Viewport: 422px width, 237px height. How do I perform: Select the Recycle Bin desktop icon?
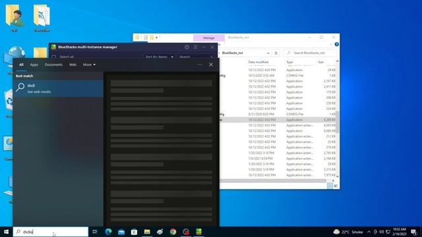(9, 104)
